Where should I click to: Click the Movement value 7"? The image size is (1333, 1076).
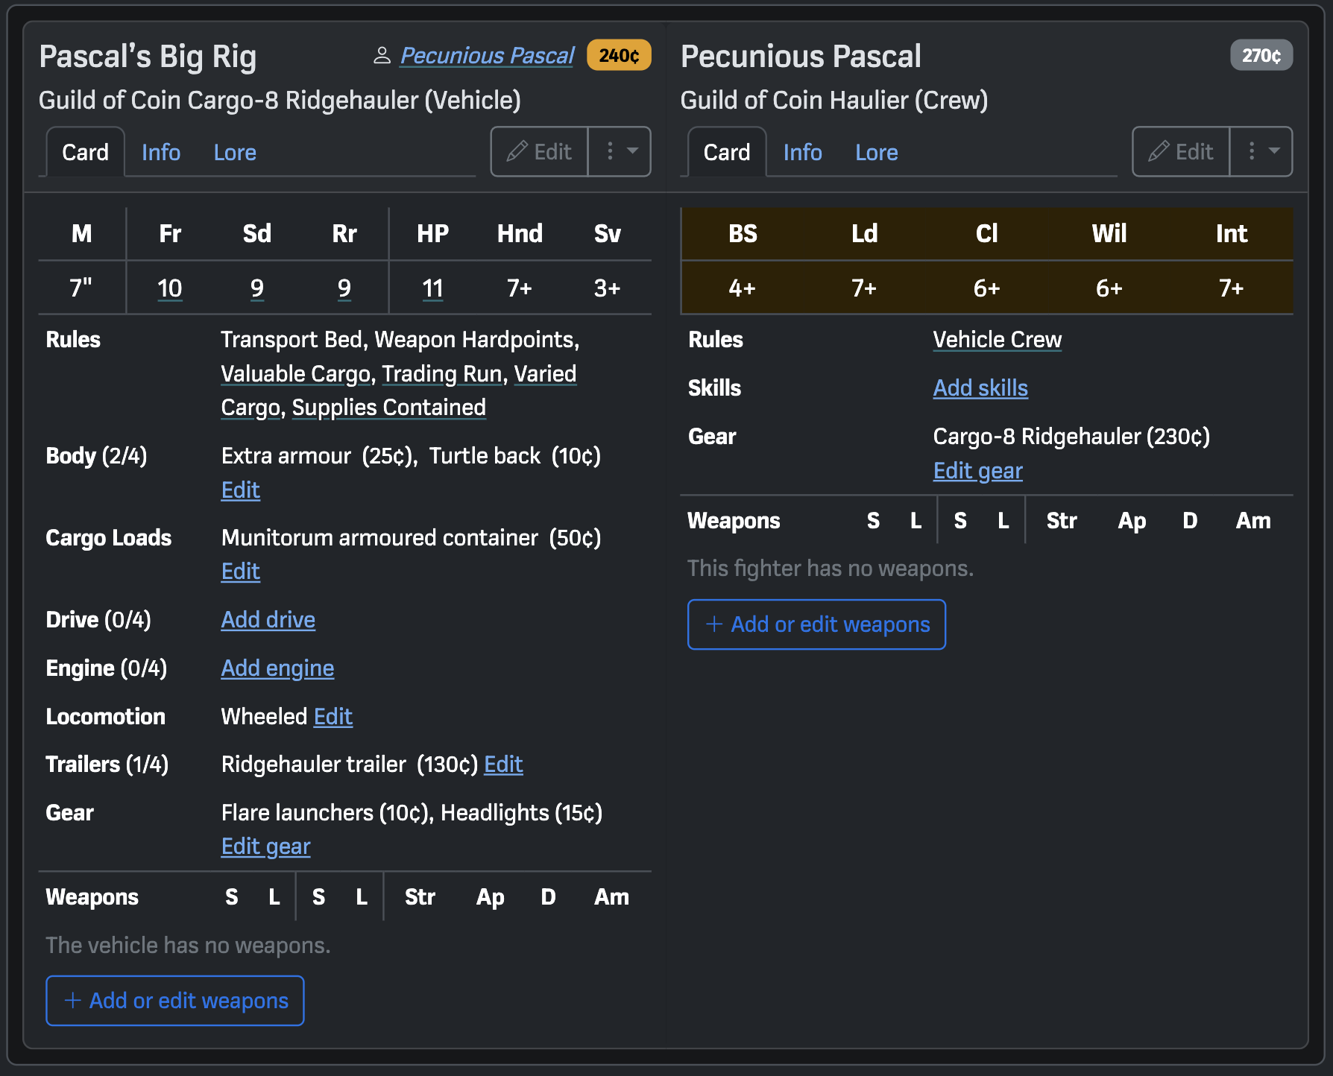click(81, 288)
